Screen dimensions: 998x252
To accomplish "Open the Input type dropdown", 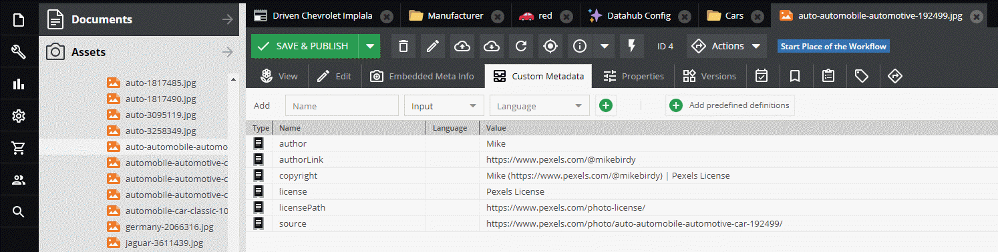I will point(444,105).
